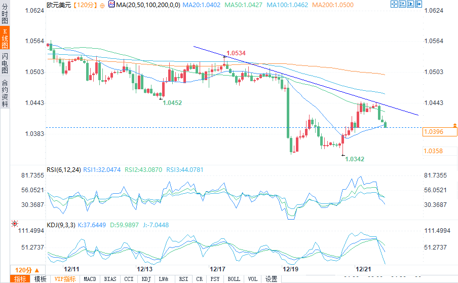The width and height of the screenshot is (458, 283).
Task: Click the KDJ(9,3,3) panel label
Action: 61,225
